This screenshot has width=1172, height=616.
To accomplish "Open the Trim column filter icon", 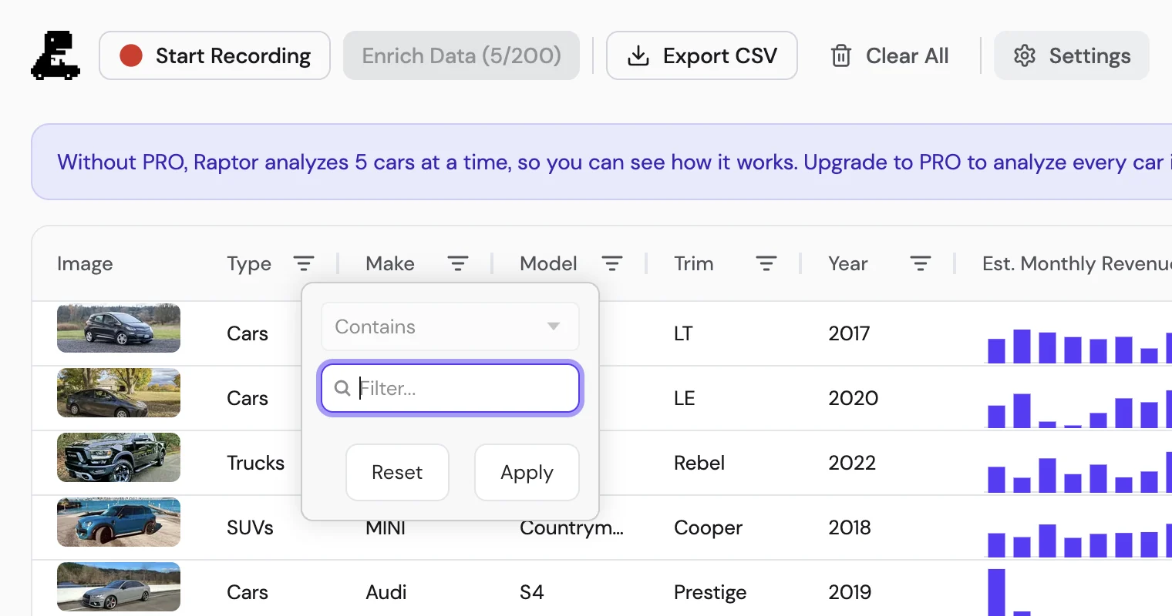I will [x=766, y=264].
